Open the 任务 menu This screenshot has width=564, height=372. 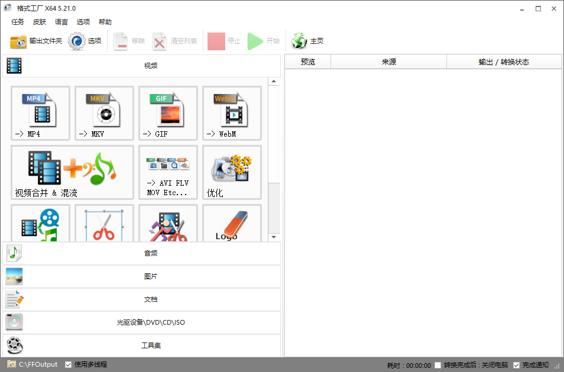coord(18,22)
